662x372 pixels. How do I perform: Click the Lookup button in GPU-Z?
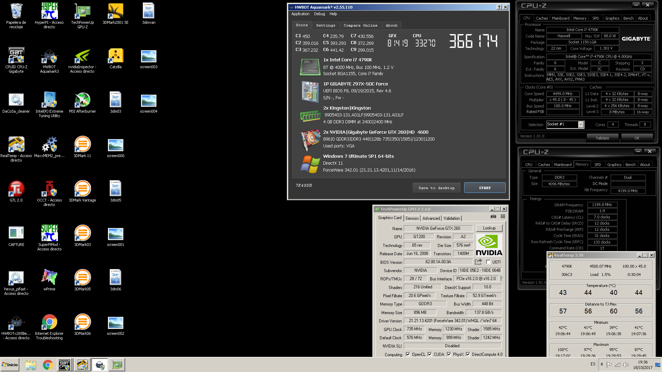(489, 228)
